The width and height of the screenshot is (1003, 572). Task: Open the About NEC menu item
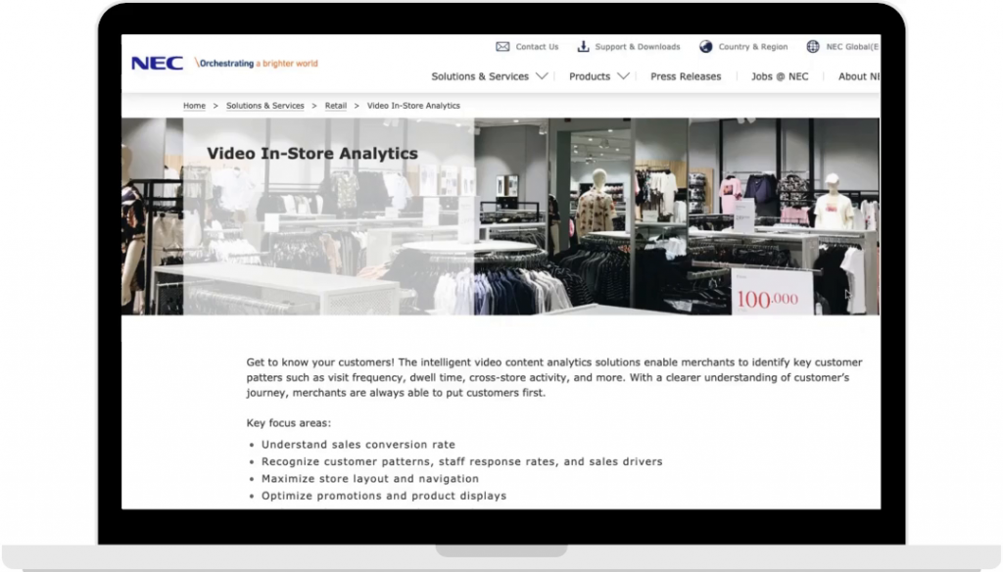(856, 76)
